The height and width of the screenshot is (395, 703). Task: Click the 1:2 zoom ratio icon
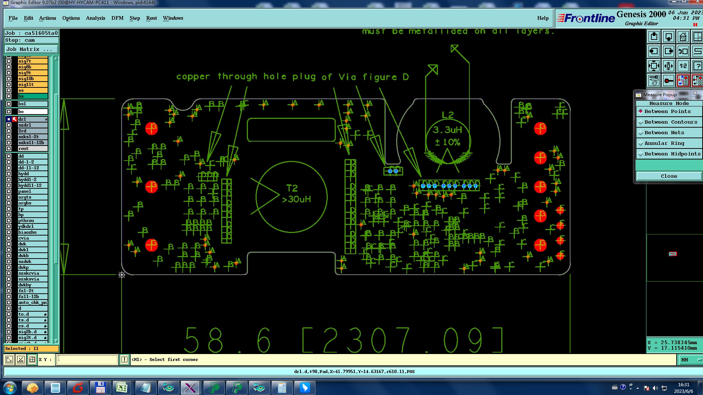coord(683,66)
